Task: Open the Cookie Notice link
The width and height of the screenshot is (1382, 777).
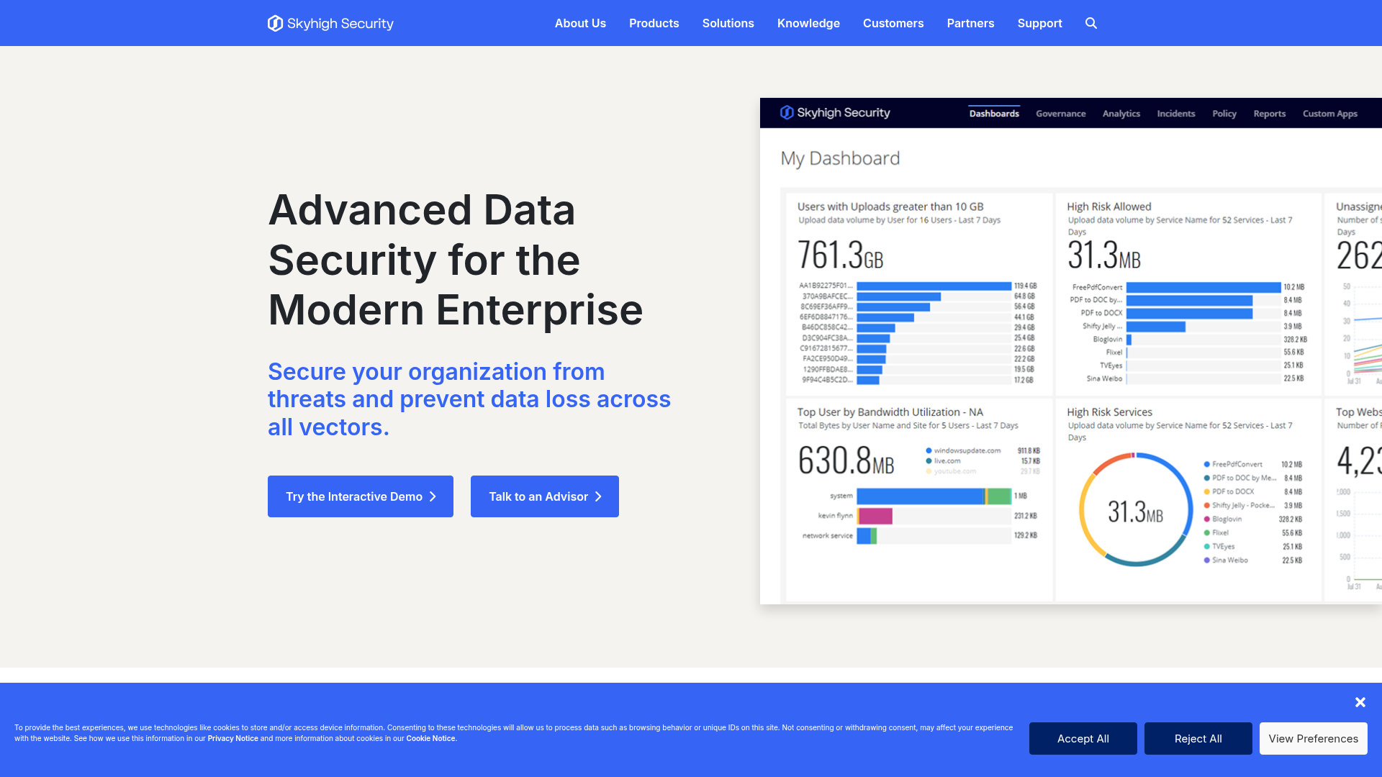Action: point(430,738)
